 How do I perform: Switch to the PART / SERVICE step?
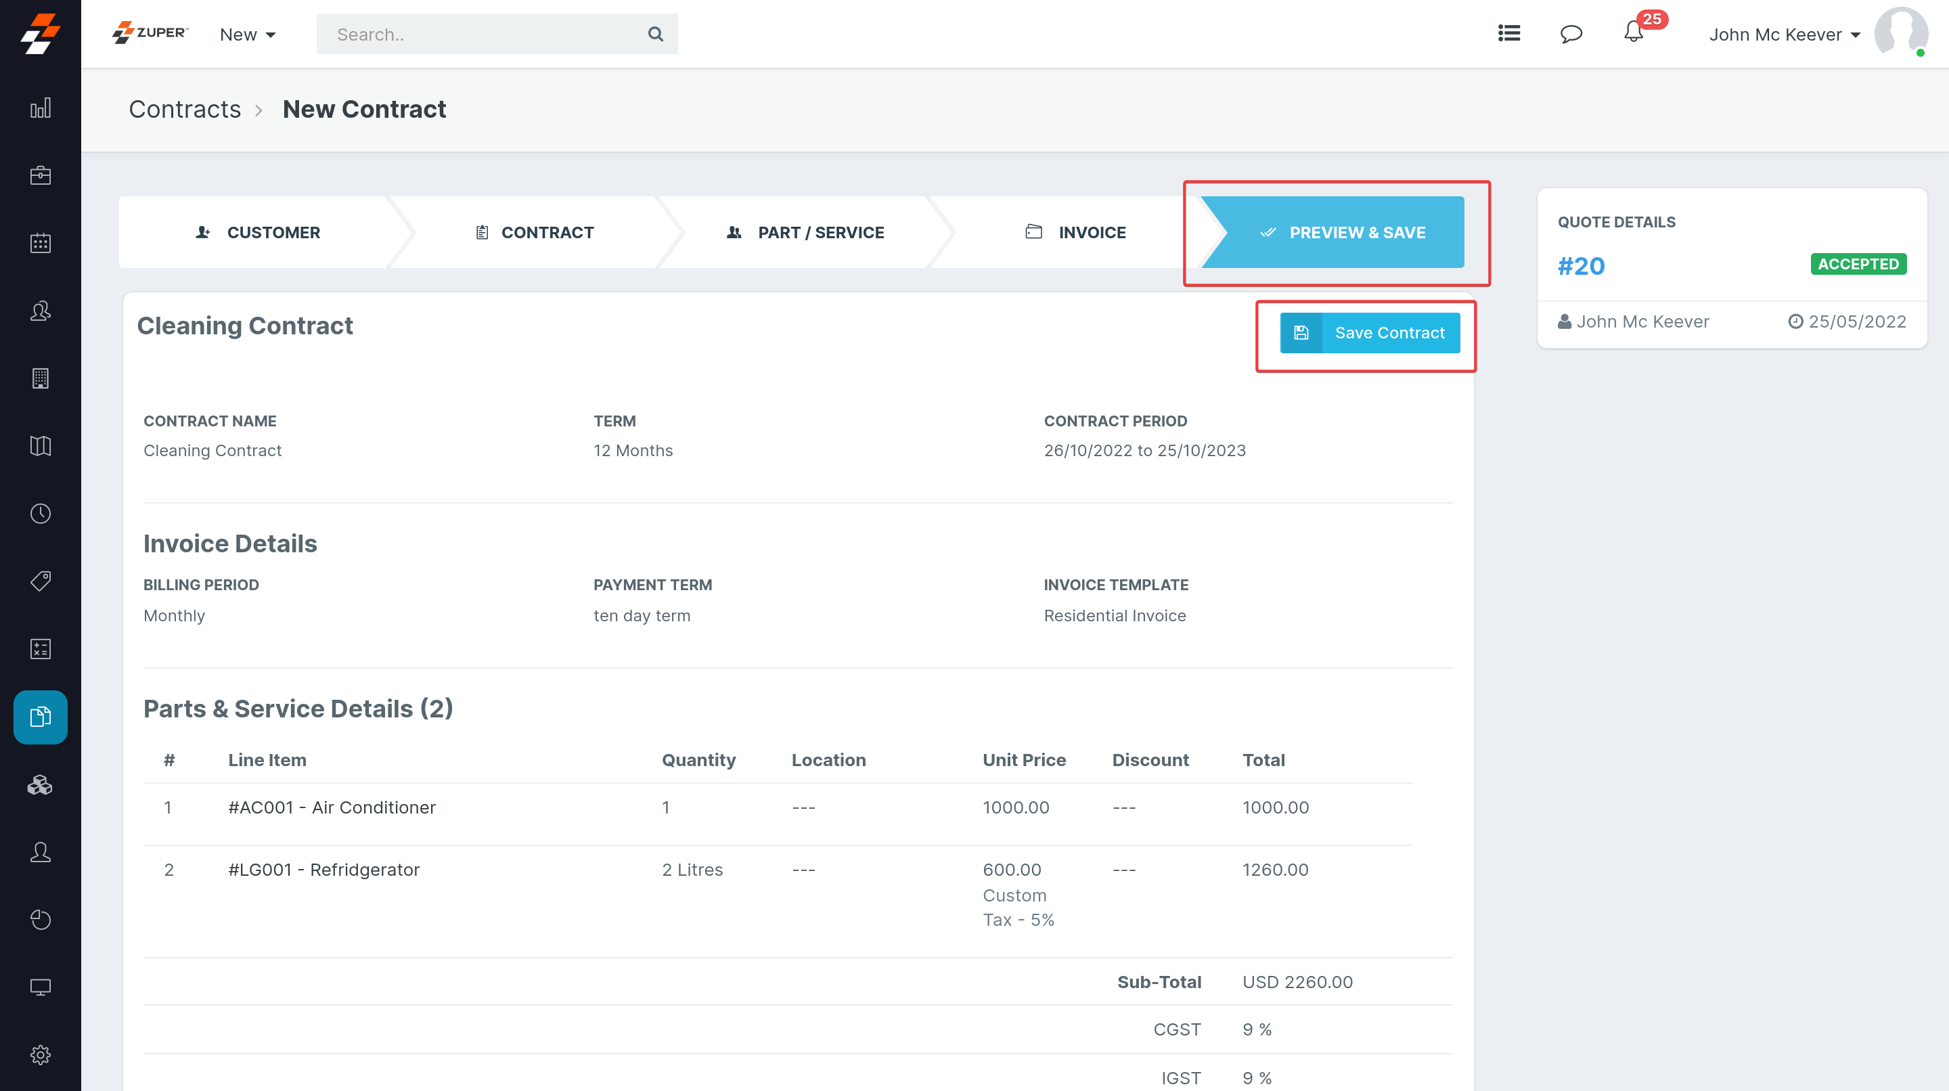point(805,232)
